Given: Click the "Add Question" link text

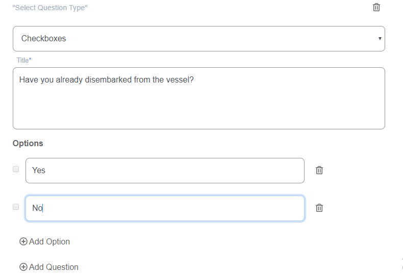Looking at the screenshot, I should click(x=54, y=267).
